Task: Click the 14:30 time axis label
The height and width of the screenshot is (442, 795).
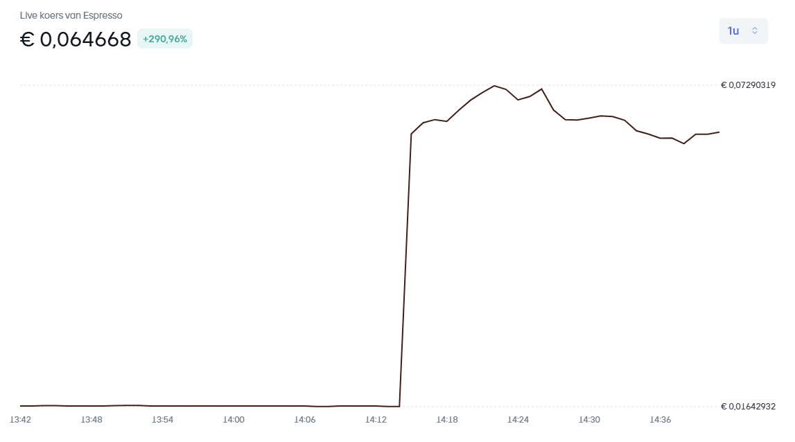Action: [589, 420]
